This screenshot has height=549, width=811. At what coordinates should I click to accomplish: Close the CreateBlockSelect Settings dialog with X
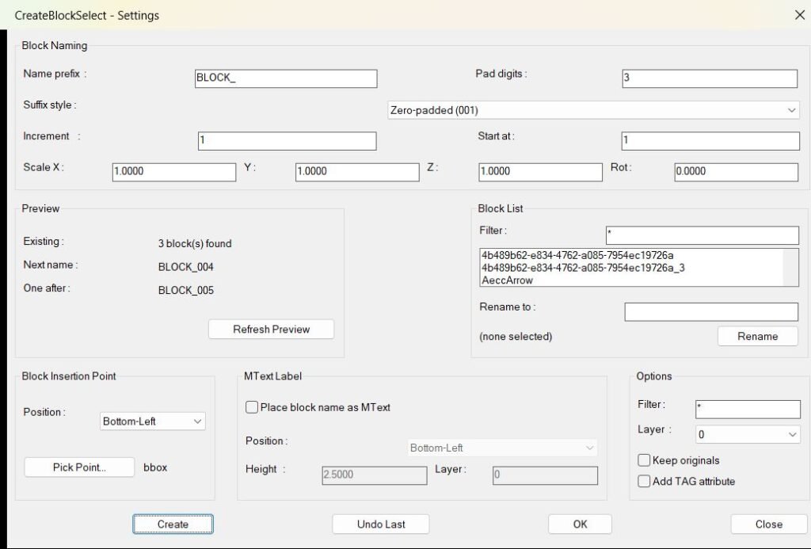click(x=800, y=15)
